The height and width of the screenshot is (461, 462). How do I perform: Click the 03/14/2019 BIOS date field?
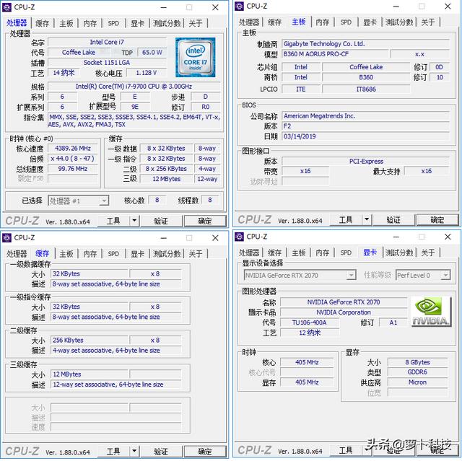[x=365, y=136]
